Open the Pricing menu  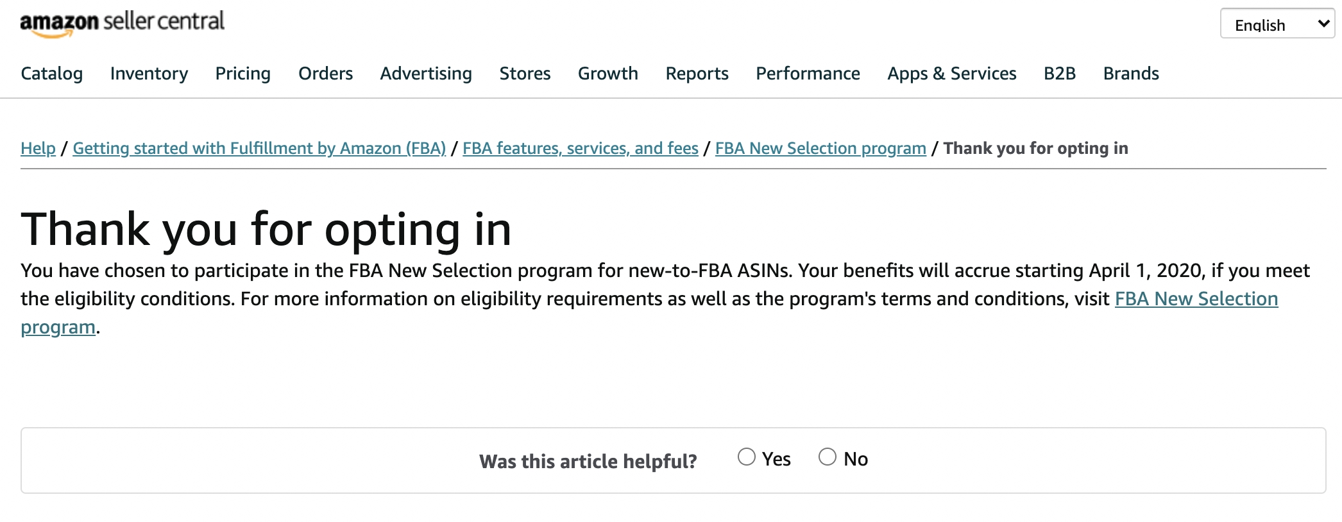click(243, 74)
